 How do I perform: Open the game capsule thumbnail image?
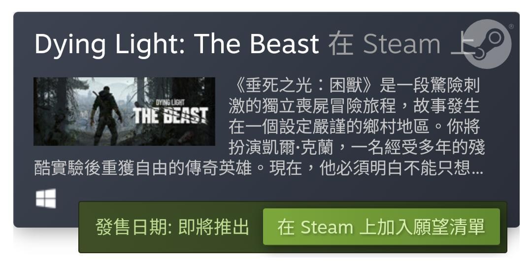[124, 112]
